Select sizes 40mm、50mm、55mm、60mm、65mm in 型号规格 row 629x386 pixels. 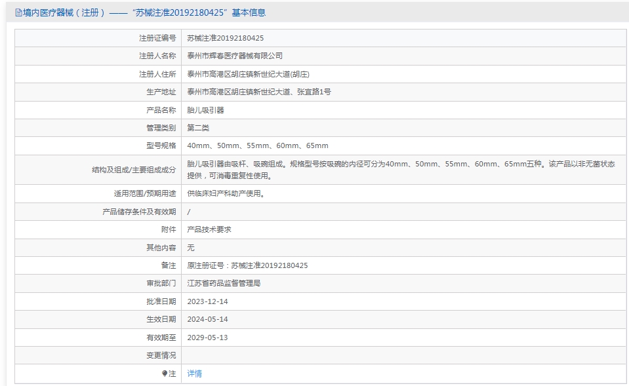point(258,146)
